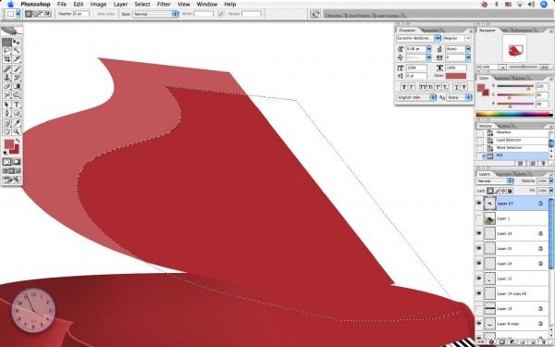Select the Lasso tool
This screenshot has height=347, width=555.
(x=6, y=51)
